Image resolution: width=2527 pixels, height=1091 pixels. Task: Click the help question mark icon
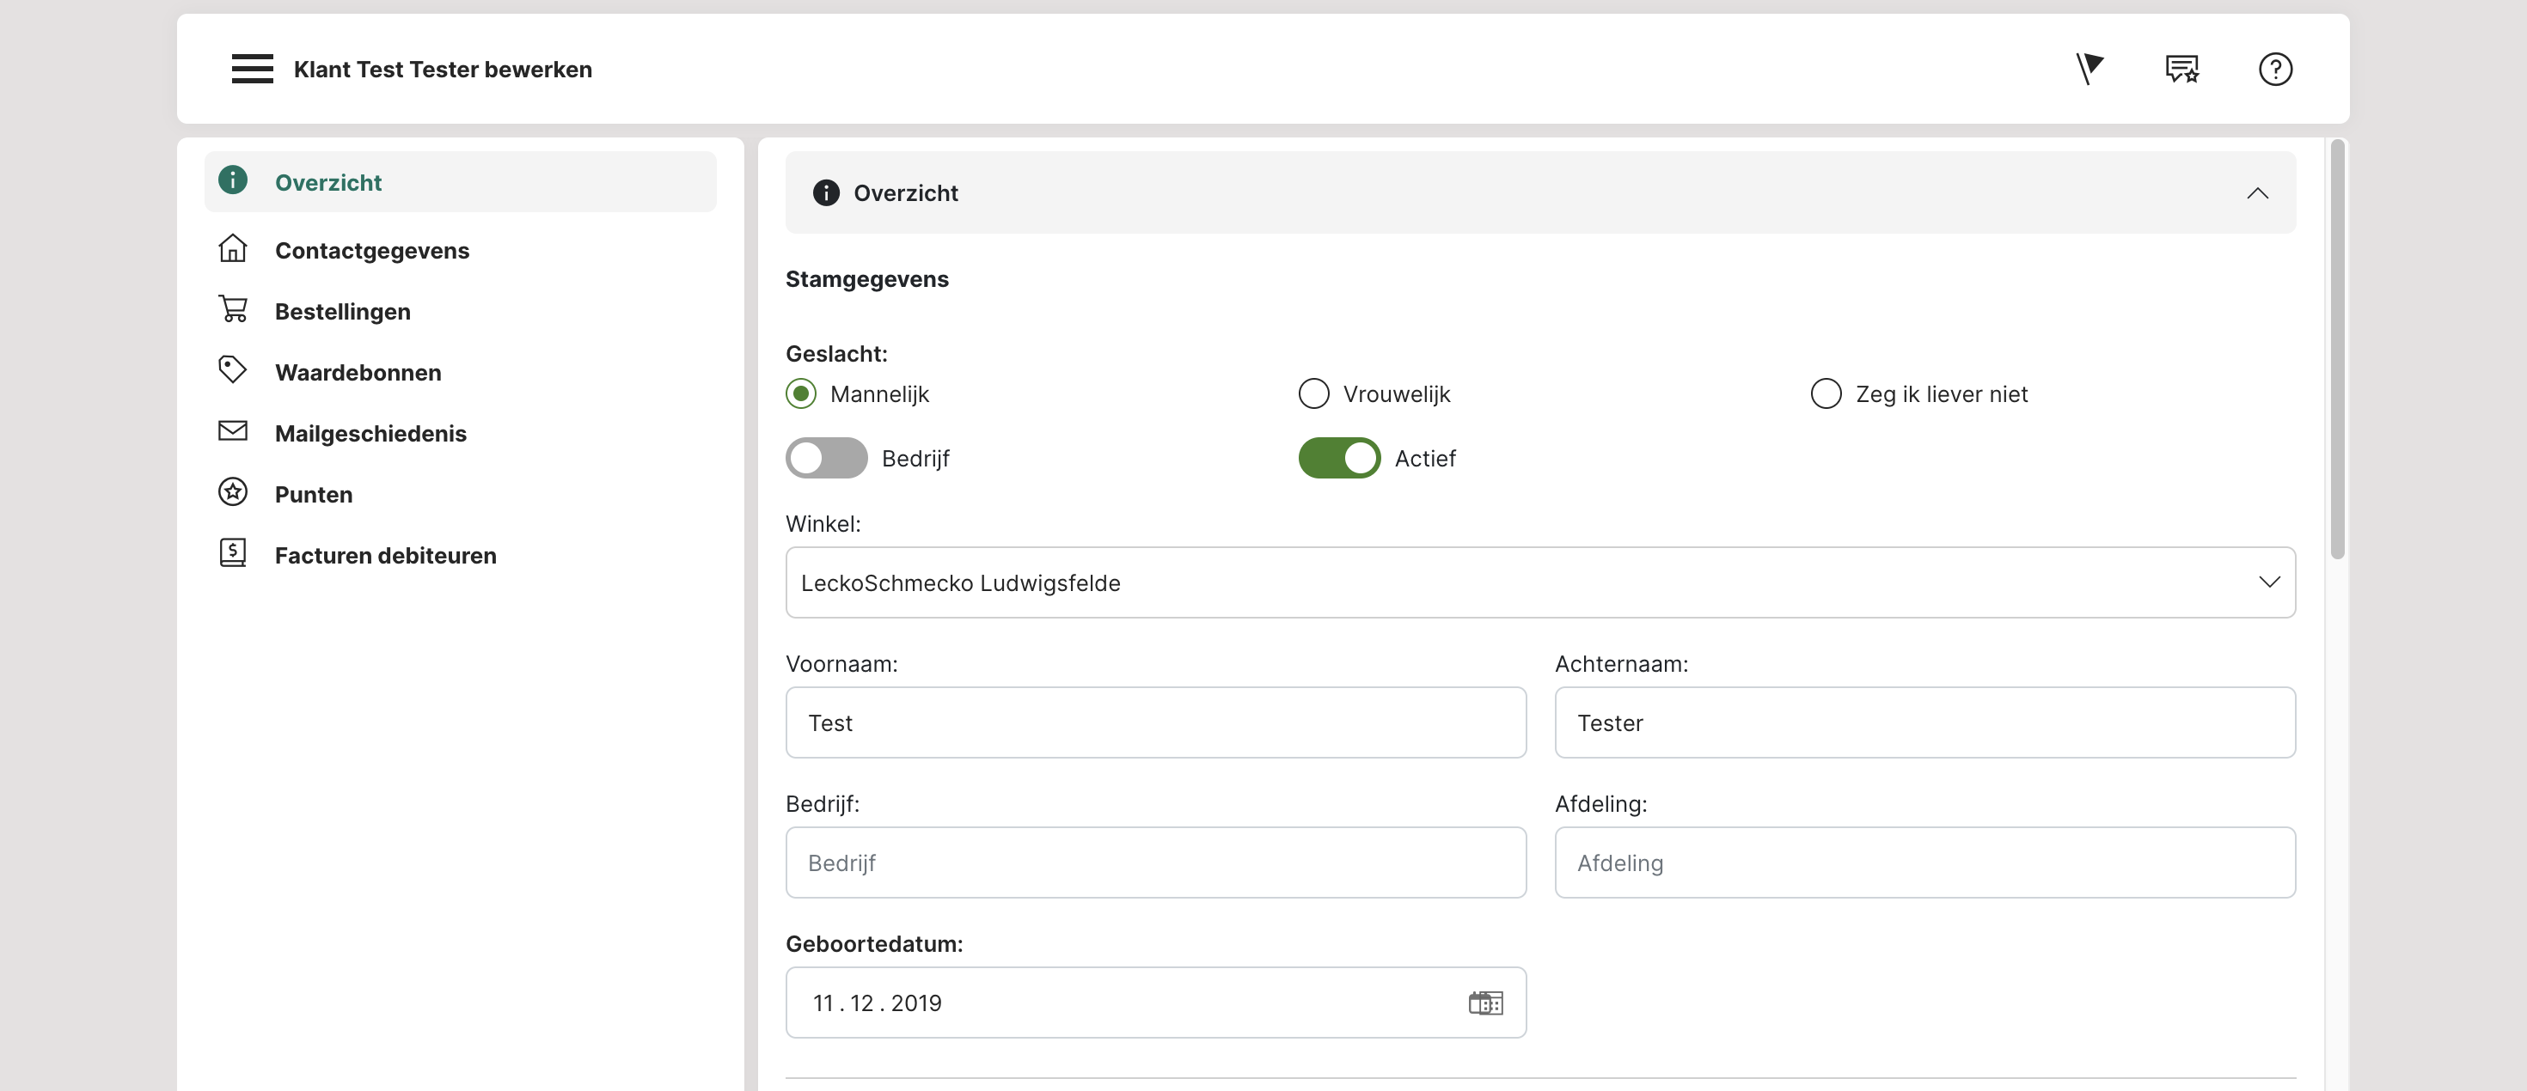click(x=2275, y=69)
